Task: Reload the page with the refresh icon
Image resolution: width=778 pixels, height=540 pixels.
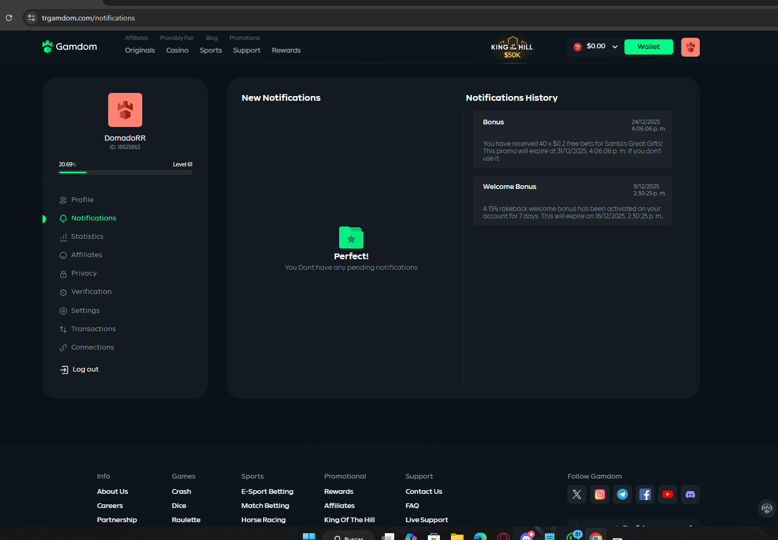Action: 9,18
